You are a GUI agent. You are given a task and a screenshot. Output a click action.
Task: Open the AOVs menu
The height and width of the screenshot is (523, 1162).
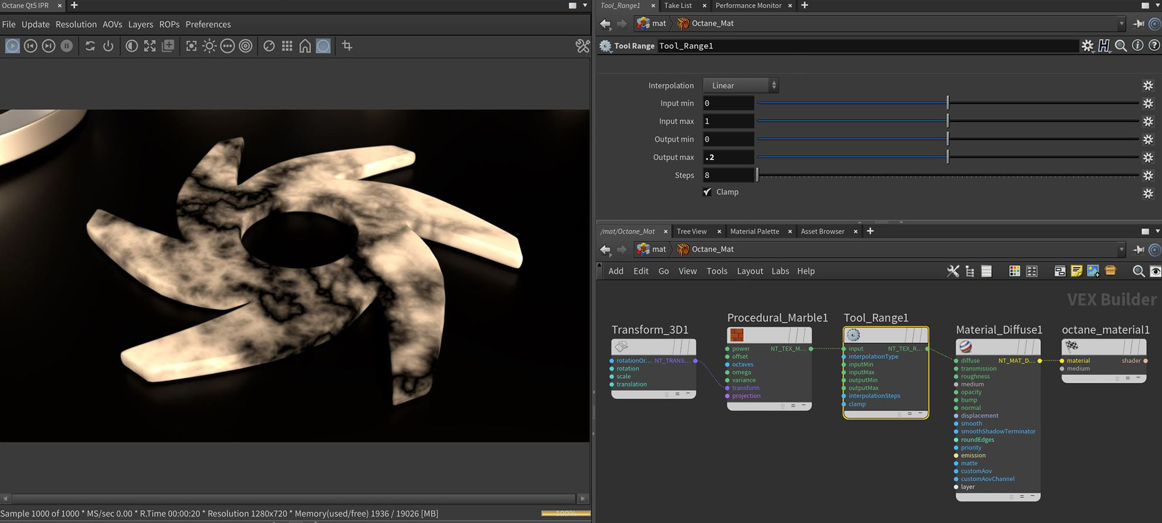(x=112, y=24)
